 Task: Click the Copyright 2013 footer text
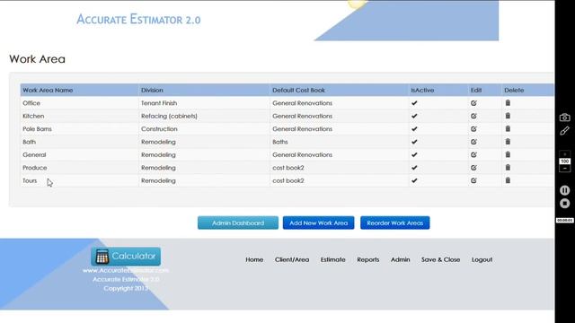pyautogui.click(x=126, y=288)
